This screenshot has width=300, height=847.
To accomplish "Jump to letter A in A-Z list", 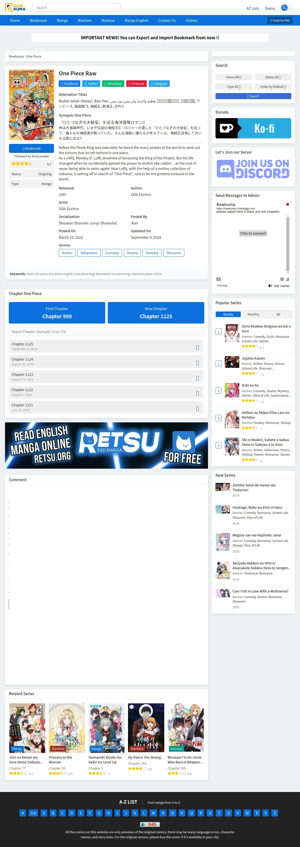I will [x=44, y=813].
